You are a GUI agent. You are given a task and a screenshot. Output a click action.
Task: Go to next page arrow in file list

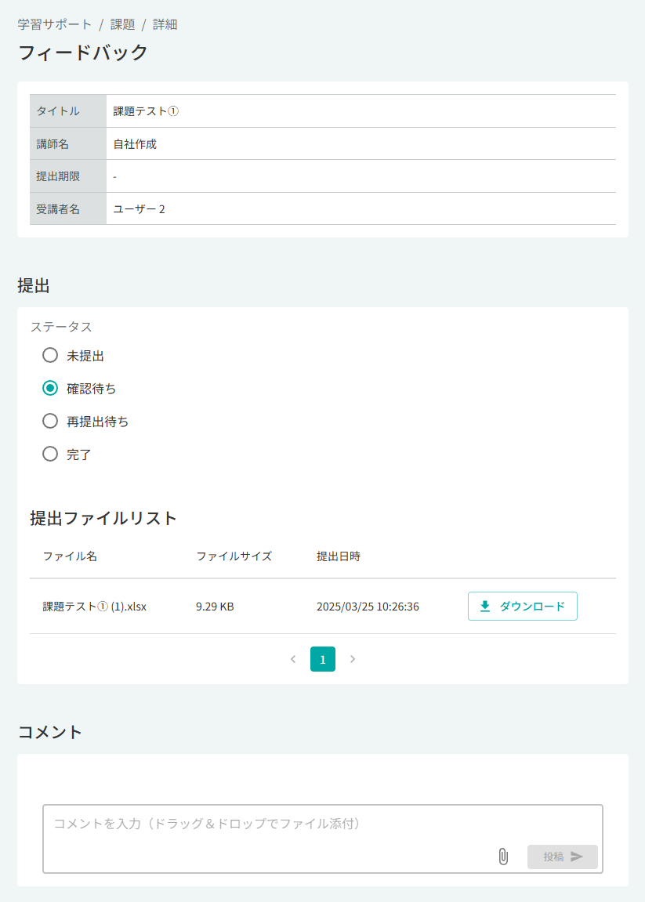point(353,659)
